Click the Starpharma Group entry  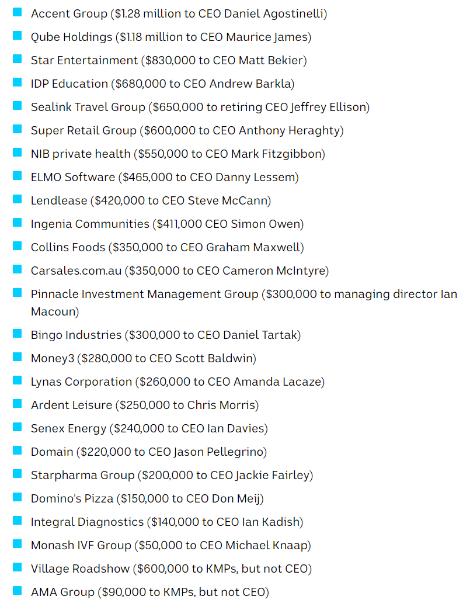click(172, 475)
